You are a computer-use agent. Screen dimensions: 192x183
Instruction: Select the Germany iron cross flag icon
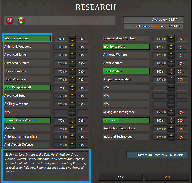pyautogui.click(x=9, y=20)
